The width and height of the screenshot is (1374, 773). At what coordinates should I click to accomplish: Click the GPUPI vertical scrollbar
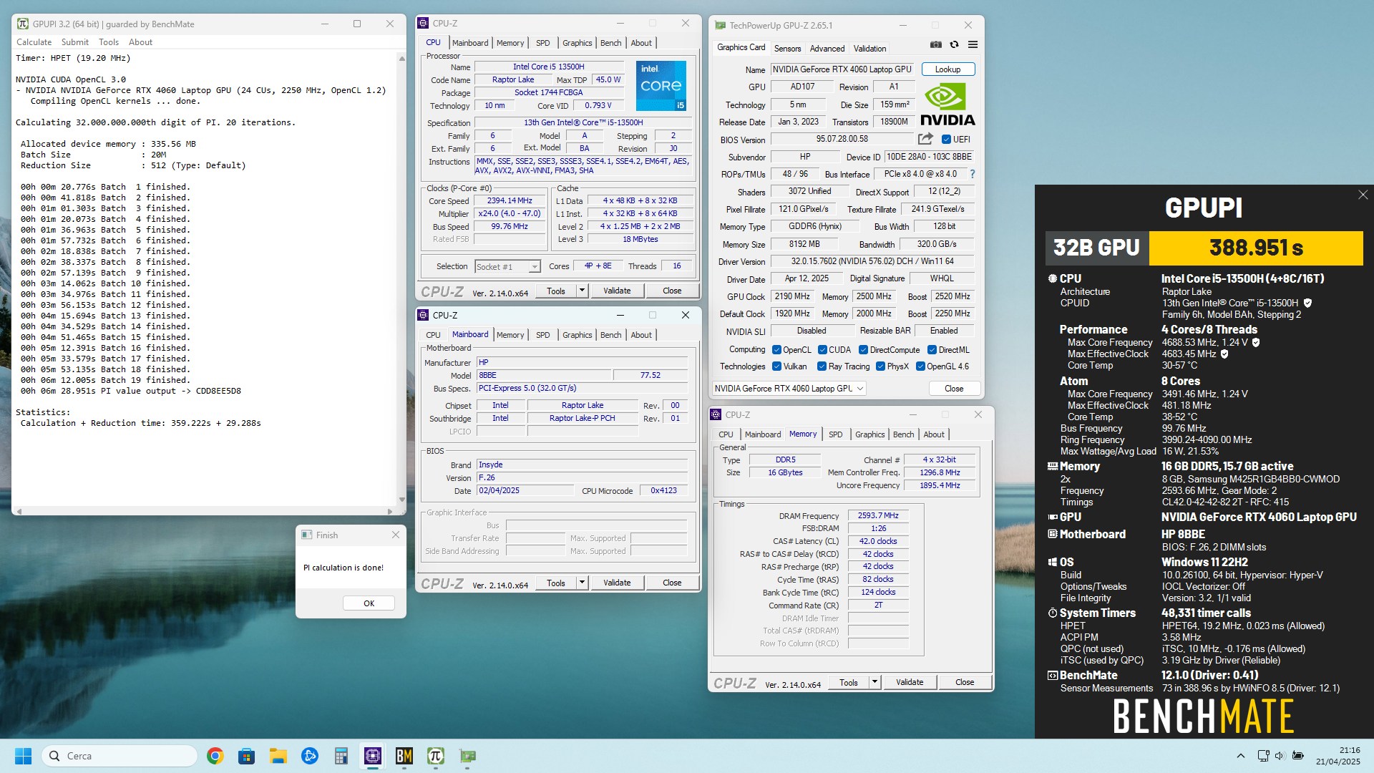[x=401, y=279]
